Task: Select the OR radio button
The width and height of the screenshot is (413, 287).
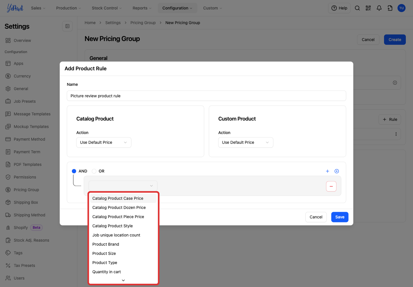Action: point(94,171)
